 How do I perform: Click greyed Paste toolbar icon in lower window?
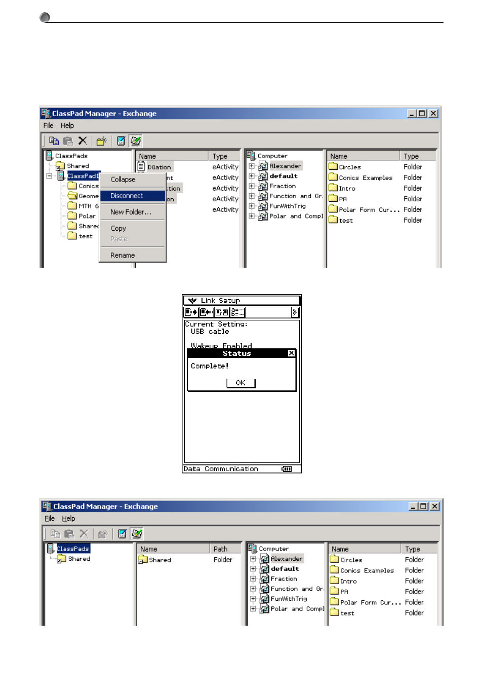[x=69, y=534]
